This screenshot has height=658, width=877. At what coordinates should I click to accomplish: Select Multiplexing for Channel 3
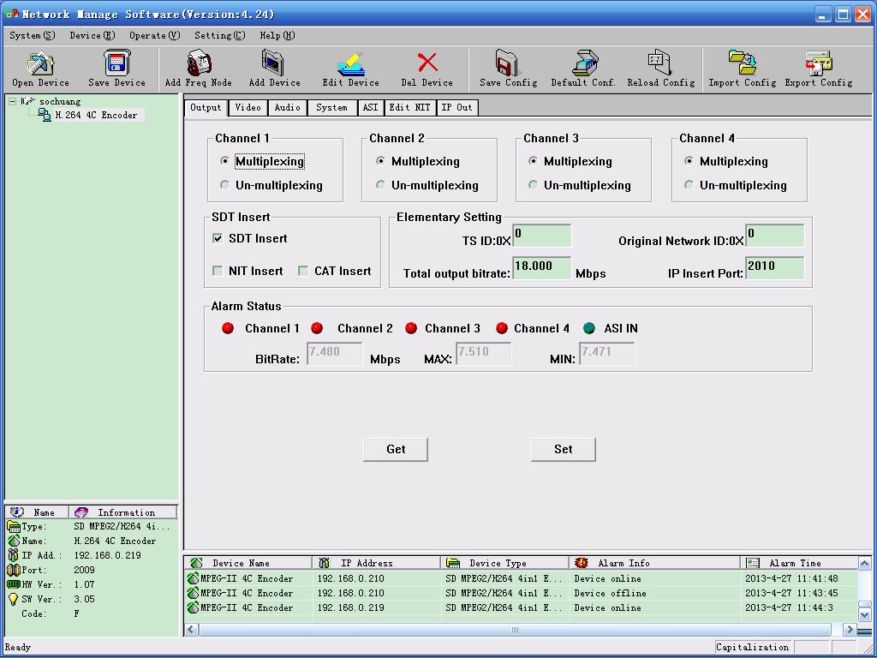(533, 161)
